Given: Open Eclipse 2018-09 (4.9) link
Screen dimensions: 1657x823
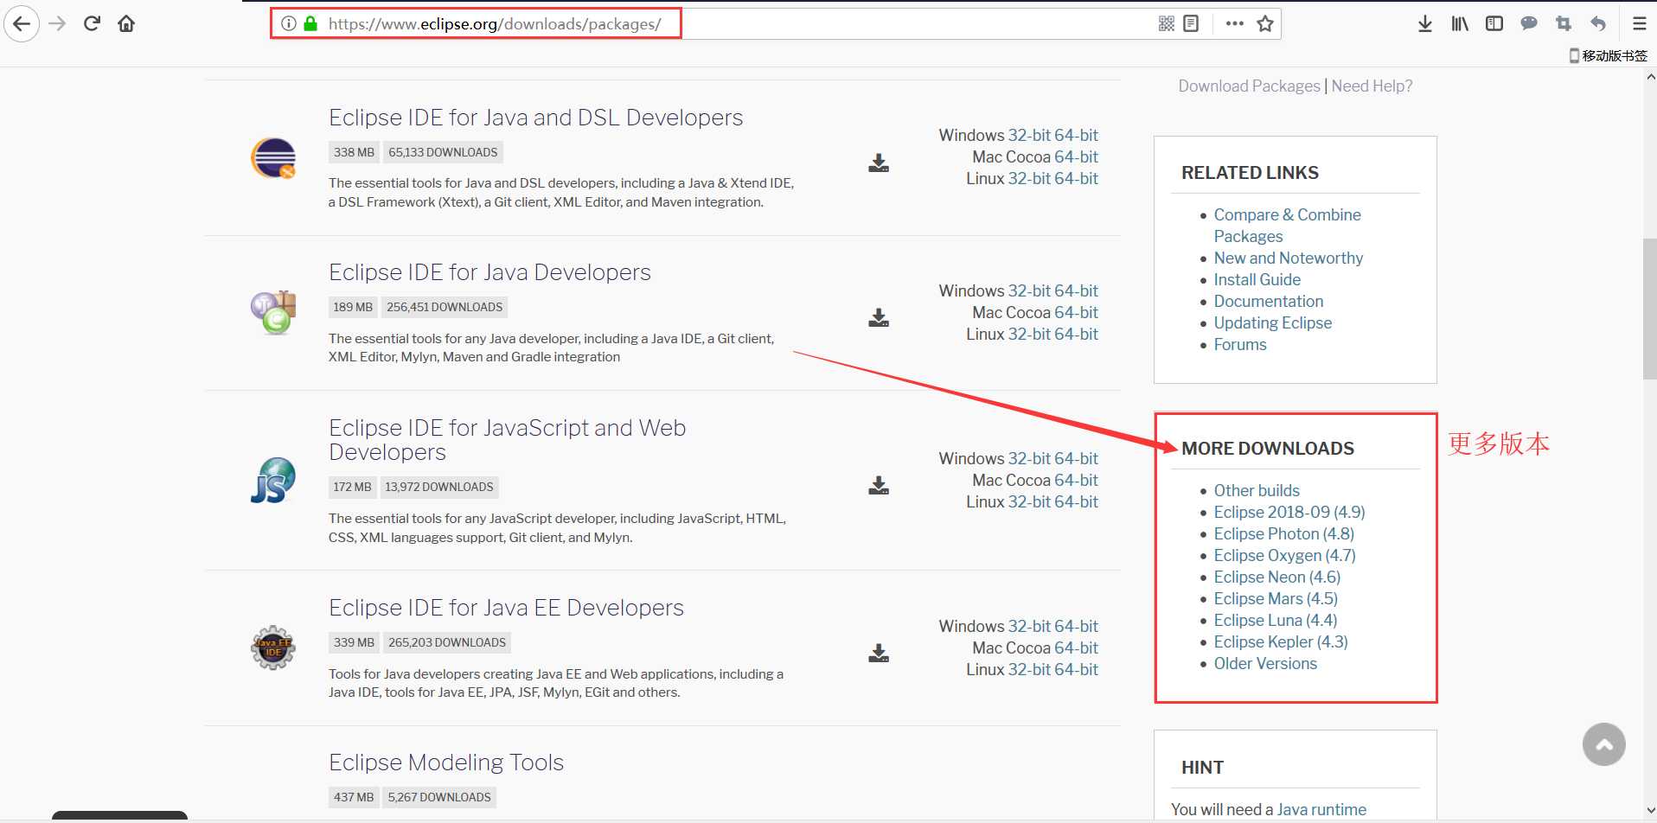Looking at the screenshot, I should 1289,512.
